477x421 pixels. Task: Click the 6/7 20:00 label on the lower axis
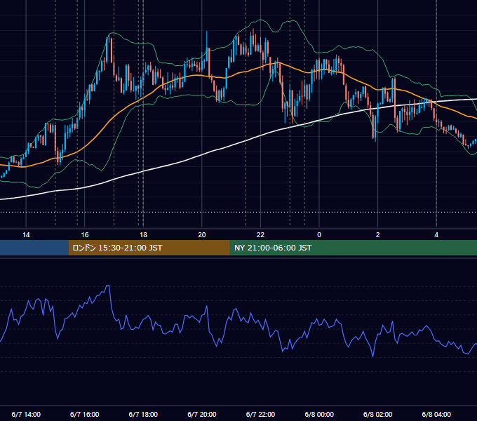202,414
